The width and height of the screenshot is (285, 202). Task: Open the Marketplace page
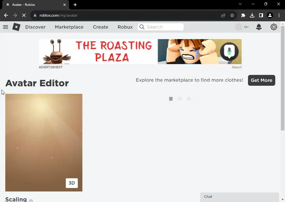(69, 27)
